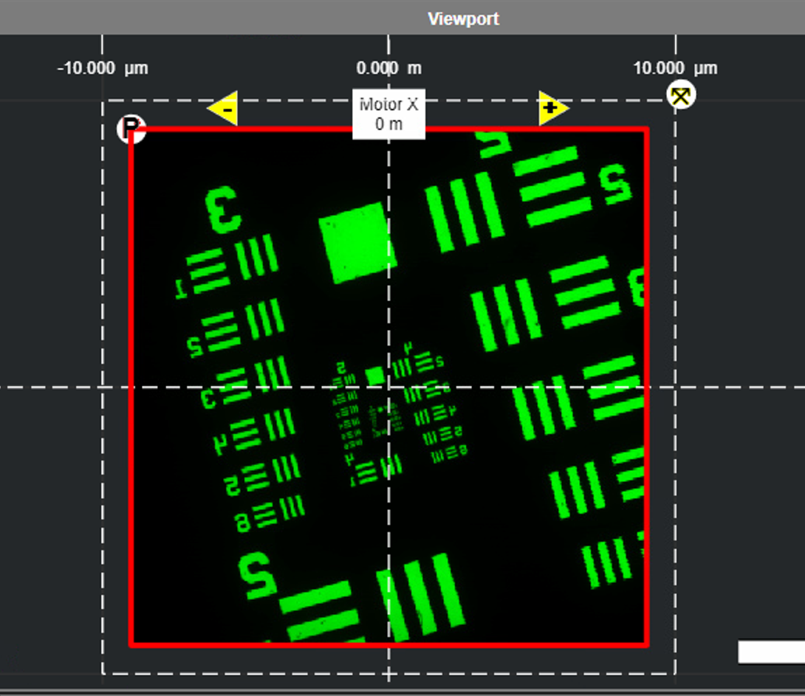Image resolution: width=805 pixels, height=696 pixels.
Task: Click the mirrored numeral 3 at upper left
Action: coord(222,209)
